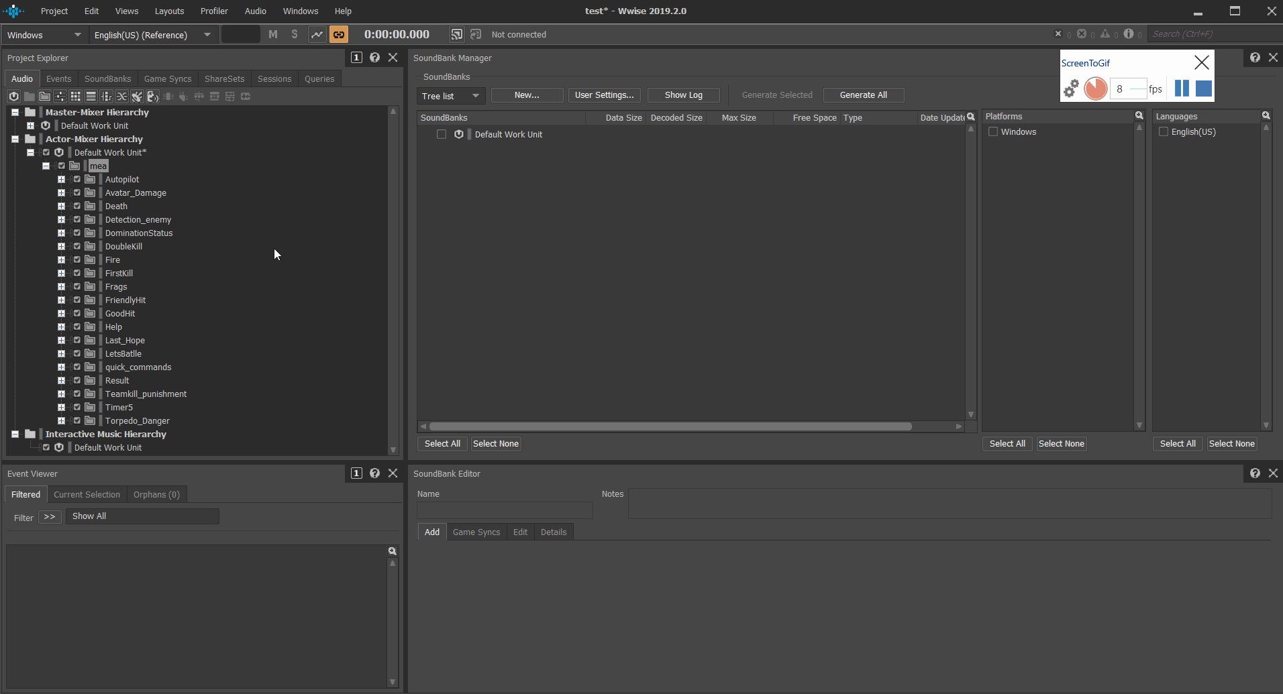Image resolution: width=1283 pixels, height=694 pixels.
Task: Click the Event Viewer filter text field
Action: pos(142,516)
